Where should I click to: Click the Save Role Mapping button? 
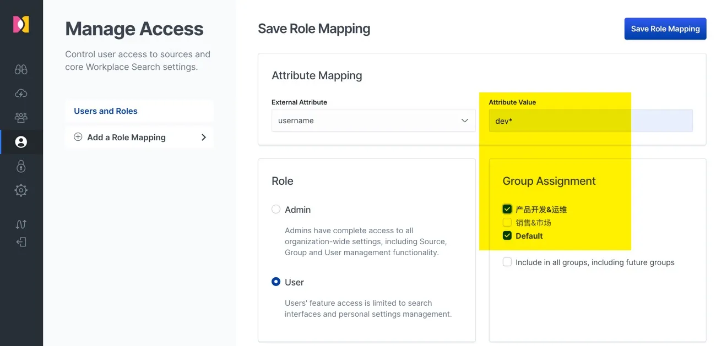[x=665, y=29]
